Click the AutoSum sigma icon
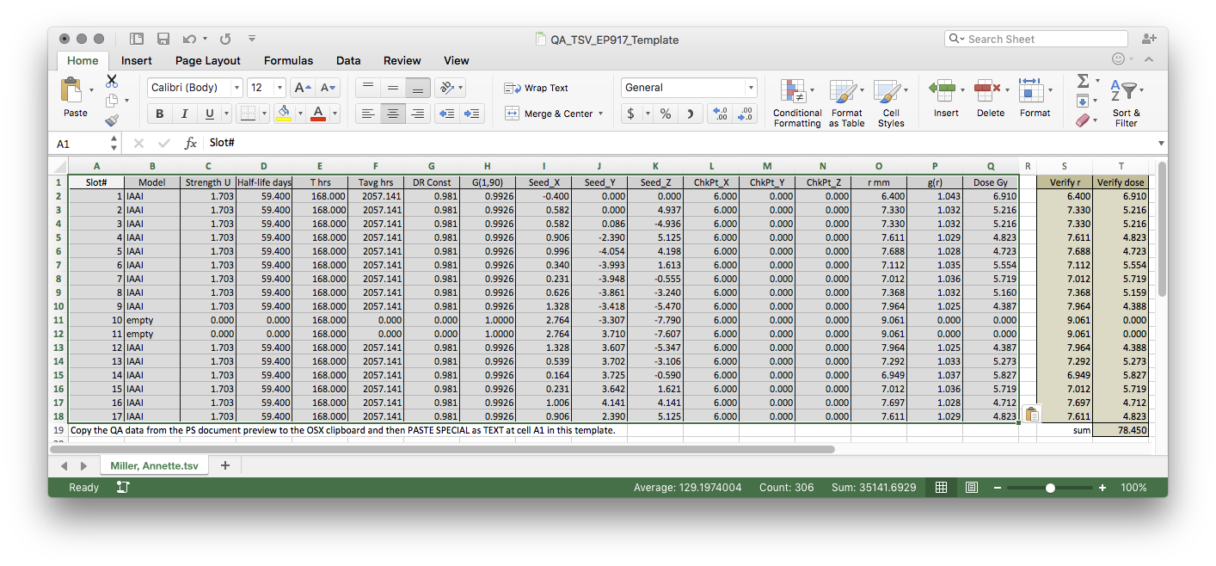This screenshot has width=1216, height=566. pyautogui.click(x=1083, y=81)
